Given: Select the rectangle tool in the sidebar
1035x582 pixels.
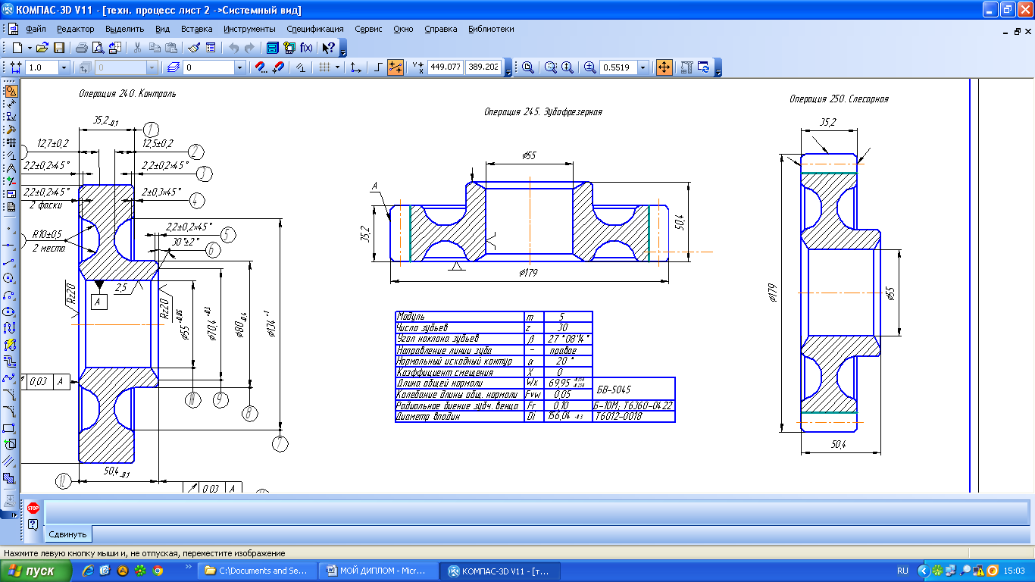Looking at the screenshot, I should coord(10,427).
